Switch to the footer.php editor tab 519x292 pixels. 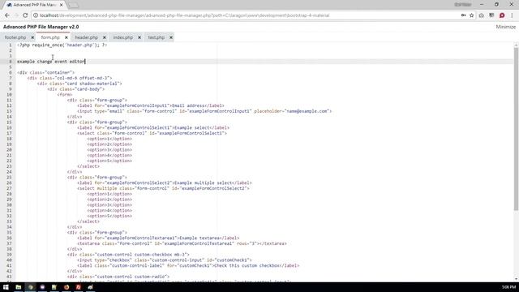click(15, 37)
